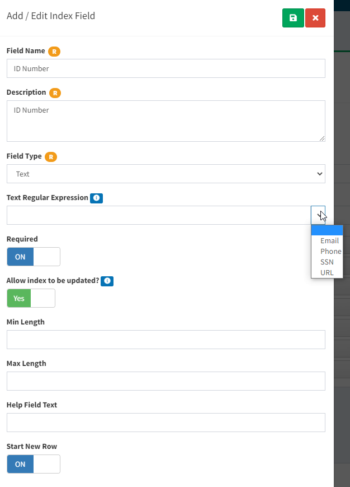
Task: Open the Field Type dropdown
Action: [166, 174]
